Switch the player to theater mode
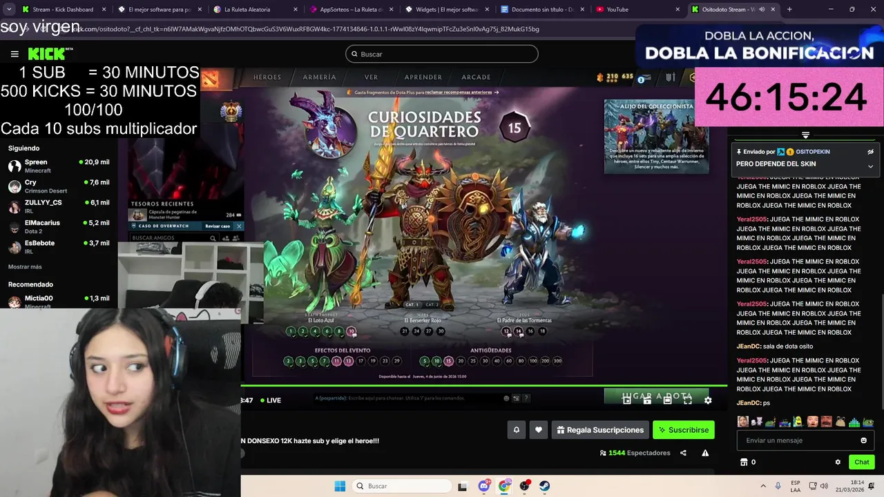884x497 pixels. coord(668,400)
